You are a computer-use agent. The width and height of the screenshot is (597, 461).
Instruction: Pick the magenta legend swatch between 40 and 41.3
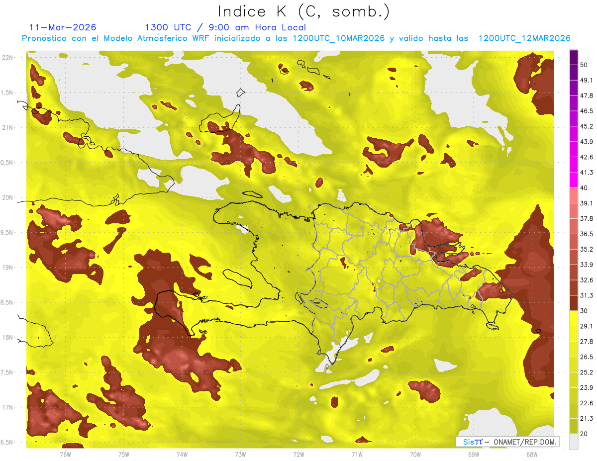click(x=574, y=180)
